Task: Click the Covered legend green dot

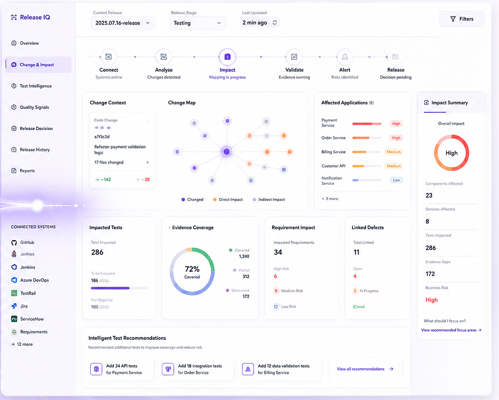Action: pyautogui.click(x=230, y=250)
